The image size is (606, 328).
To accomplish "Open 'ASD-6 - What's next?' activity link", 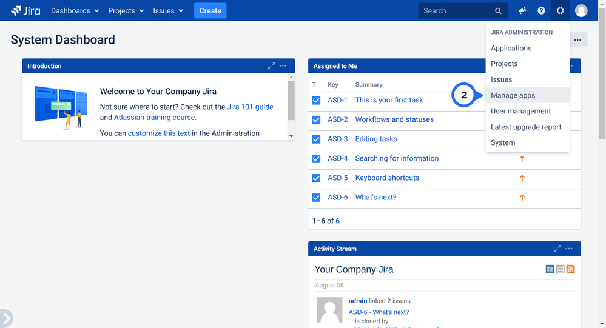I will [379, 312].
